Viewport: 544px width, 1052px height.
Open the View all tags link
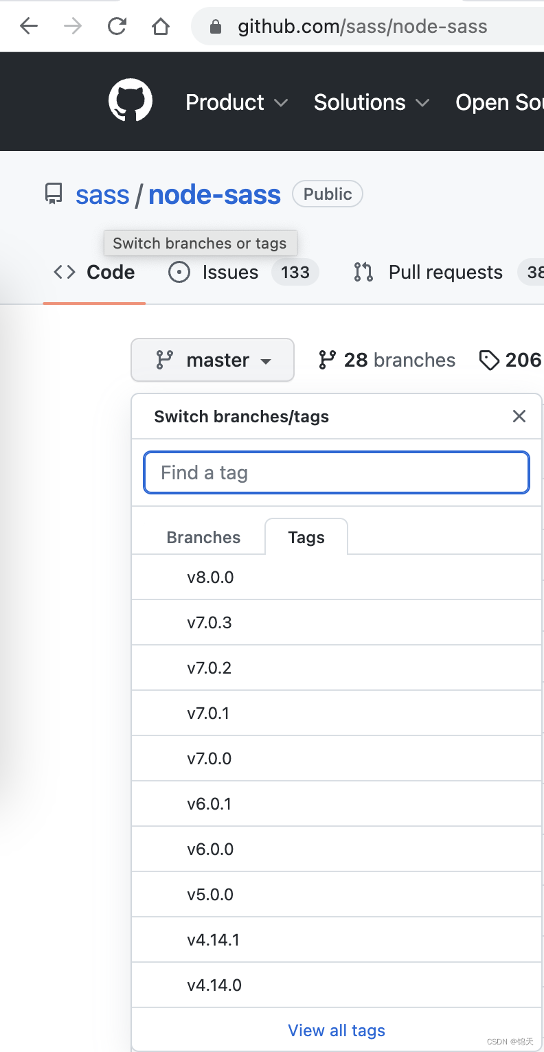pyautogui.click(x=336, y=1030)
